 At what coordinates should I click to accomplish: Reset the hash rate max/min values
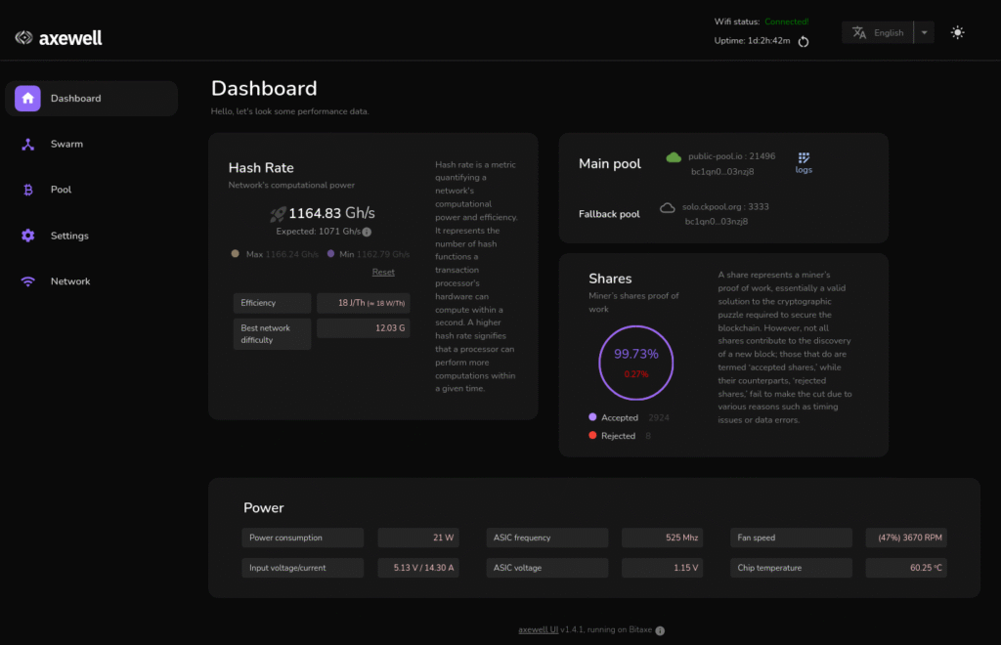(383, 272)
